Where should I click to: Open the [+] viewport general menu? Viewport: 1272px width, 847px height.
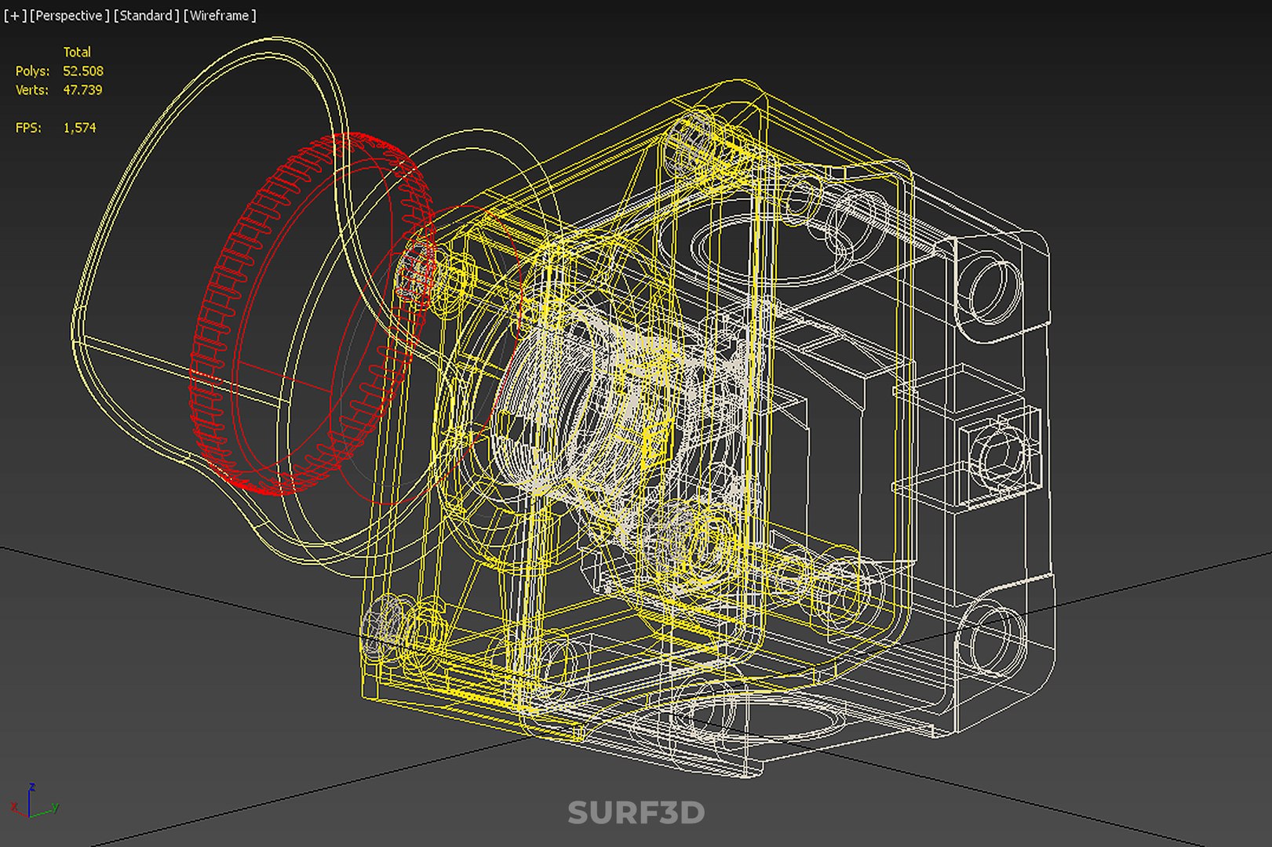point(15,16)
